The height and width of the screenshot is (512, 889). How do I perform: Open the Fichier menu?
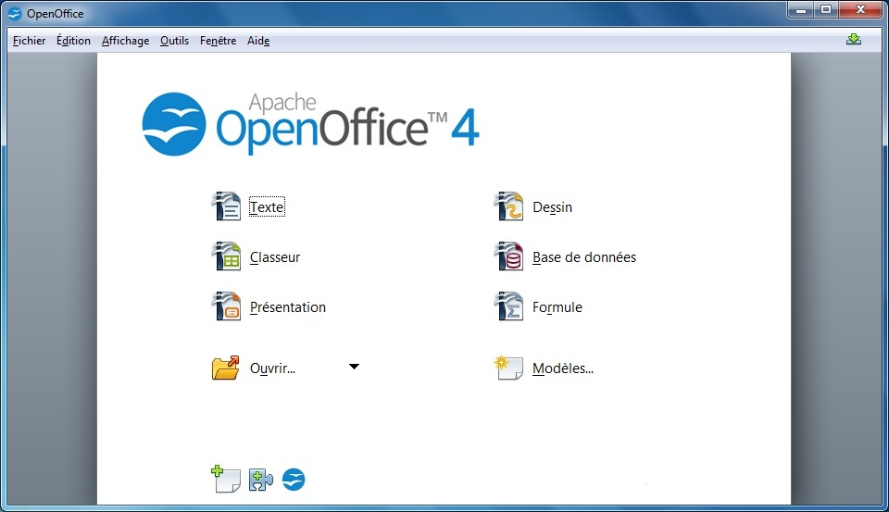click(29, 41)
